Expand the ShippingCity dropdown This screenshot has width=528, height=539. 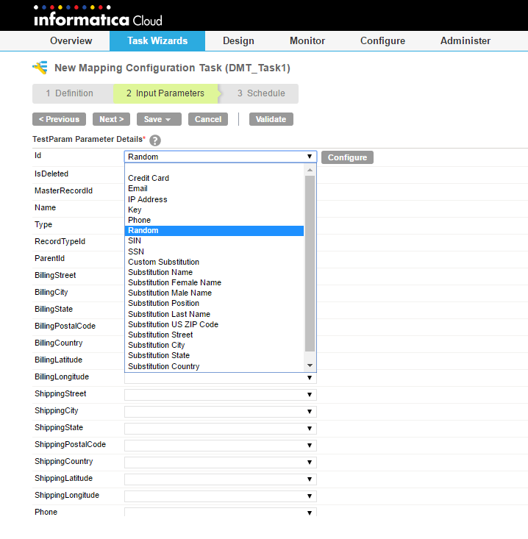pos(221,412)
